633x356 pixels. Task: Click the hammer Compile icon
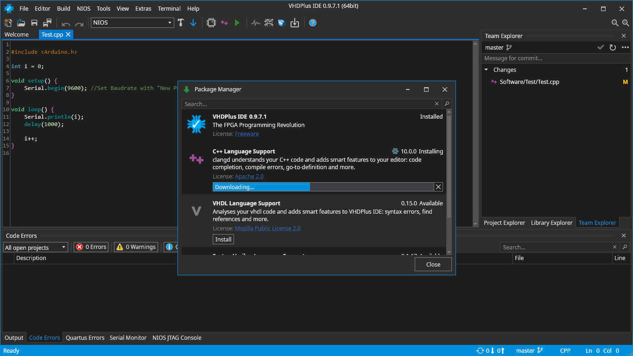pyautogui.click(x=181, y=22)
